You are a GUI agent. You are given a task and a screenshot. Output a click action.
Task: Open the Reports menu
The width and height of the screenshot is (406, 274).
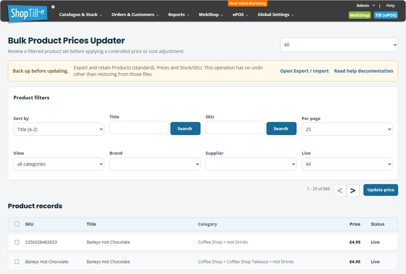click(x=179, y=15)
